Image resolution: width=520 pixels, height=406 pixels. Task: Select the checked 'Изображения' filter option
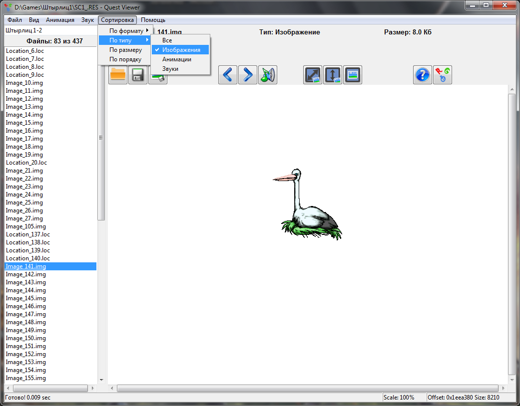pos(181,50)
